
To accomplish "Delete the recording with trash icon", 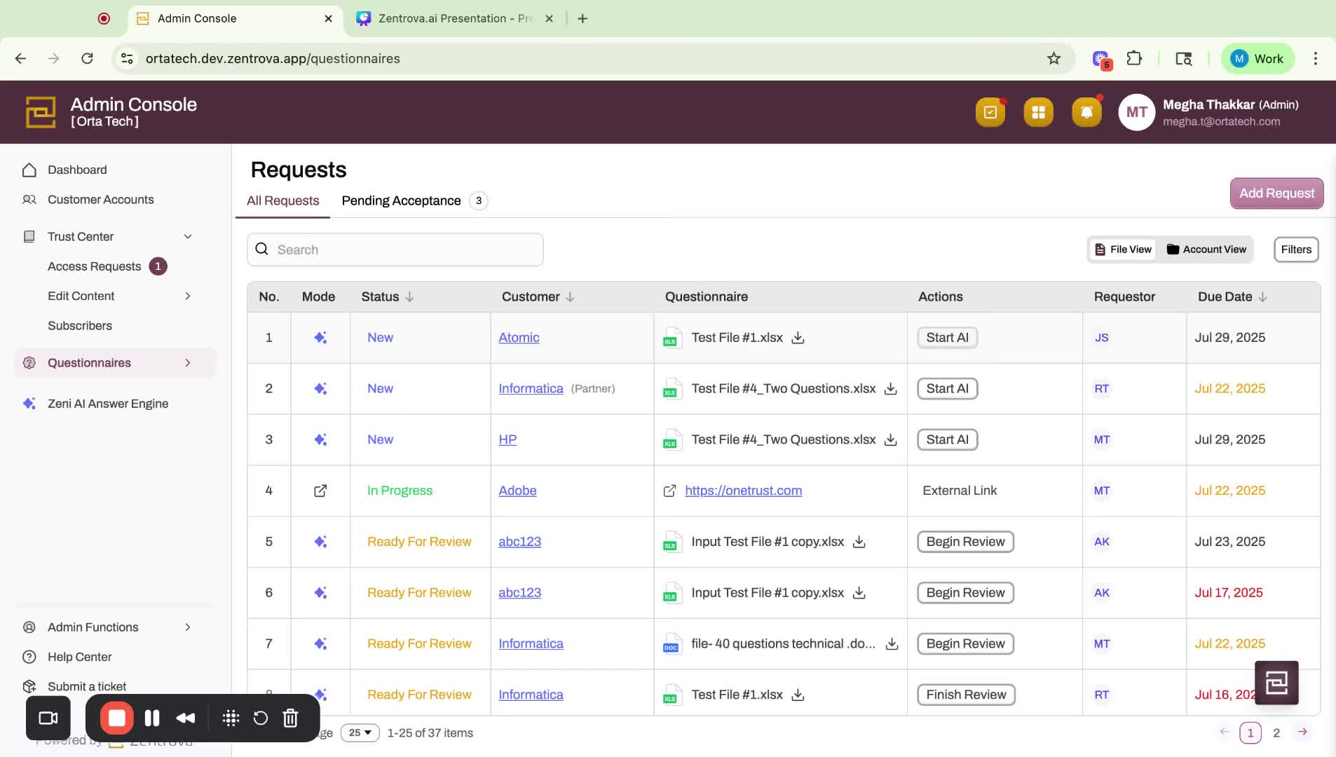I will coord(290,718).
